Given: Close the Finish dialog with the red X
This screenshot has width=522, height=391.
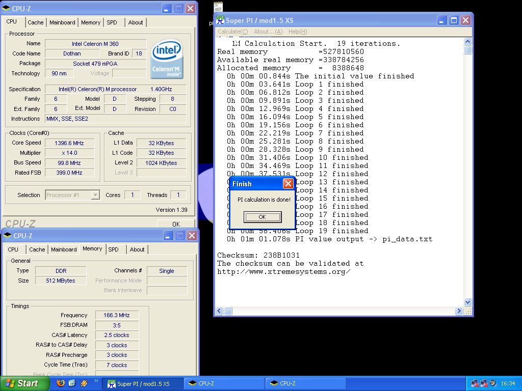Looking at the screenshot, I should 288,183.
